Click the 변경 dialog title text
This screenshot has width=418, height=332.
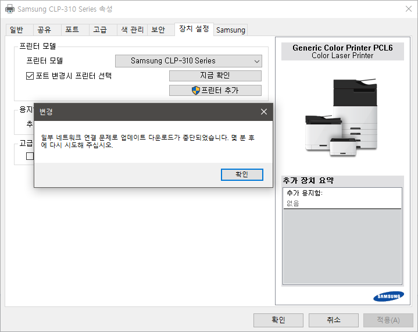pyautogui.click(x=46, y=112)
